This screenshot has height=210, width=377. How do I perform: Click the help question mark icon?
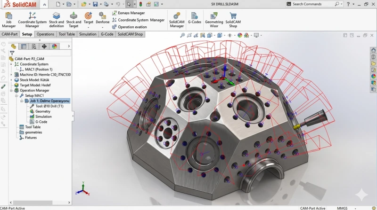coord(348,4)
